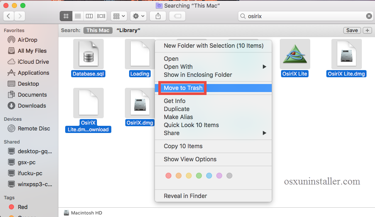Apply the gray color tag

click(229, 176)
